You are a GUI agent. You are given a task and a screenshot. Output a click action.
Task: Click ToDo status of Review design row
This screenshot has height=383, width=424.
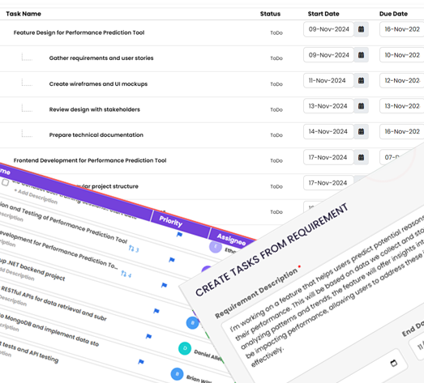click(x=276, y=109)
